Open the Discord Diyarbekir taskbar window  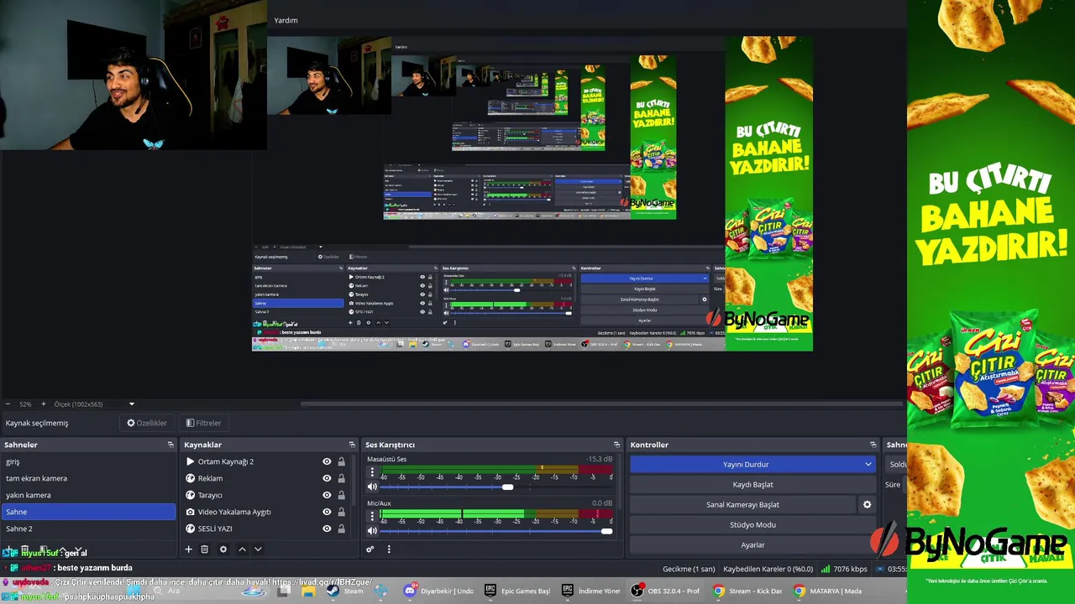coord(438,591)
